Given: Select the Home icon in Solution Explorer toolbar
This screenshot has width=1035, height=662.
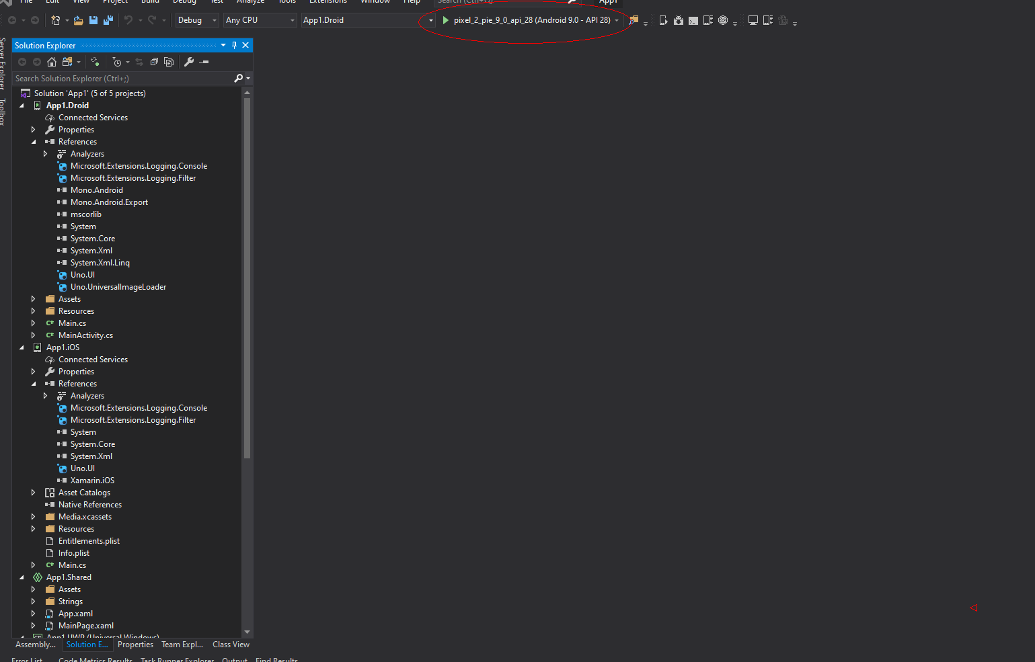Looking at the screenshot, I should pyautogui.click(x=52, y=62).
